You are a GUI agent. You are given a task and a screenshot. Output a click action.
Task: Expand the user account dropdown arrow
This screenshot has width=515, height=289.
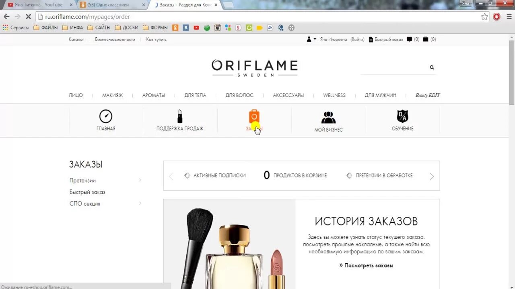(x=315, y=39)
